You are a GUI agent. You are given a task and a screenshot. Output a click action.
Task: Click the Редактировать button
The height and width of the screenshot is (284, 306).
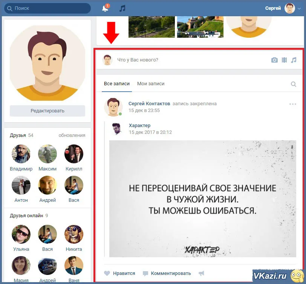pyautogui.click(x=47, y=111)
